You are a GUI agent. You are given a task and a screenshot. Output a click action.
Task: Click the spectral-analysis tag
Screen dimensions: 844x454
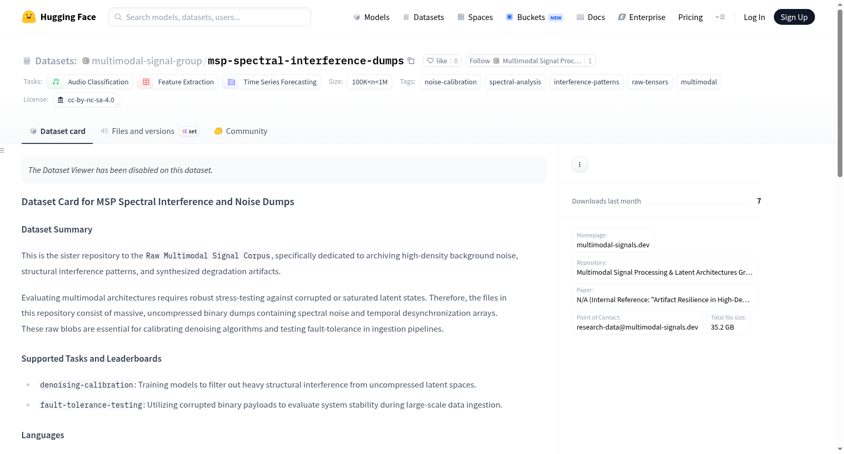coord(515,82)
